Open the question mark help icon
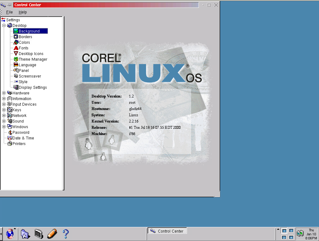Screen dimensions: 319x241 [x=65, y=234]
